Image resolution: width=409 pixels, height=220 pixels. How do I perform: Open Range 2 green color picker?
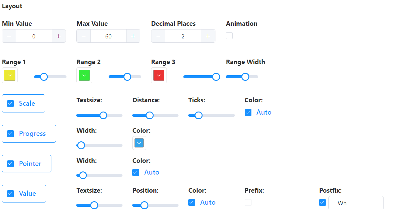pos(84,75)
